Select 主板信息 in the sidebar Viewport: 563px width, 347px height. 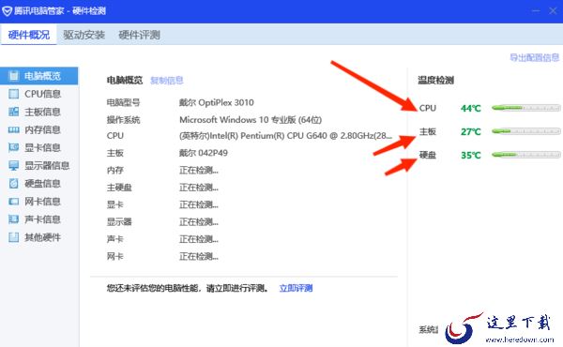pos(38,112)
